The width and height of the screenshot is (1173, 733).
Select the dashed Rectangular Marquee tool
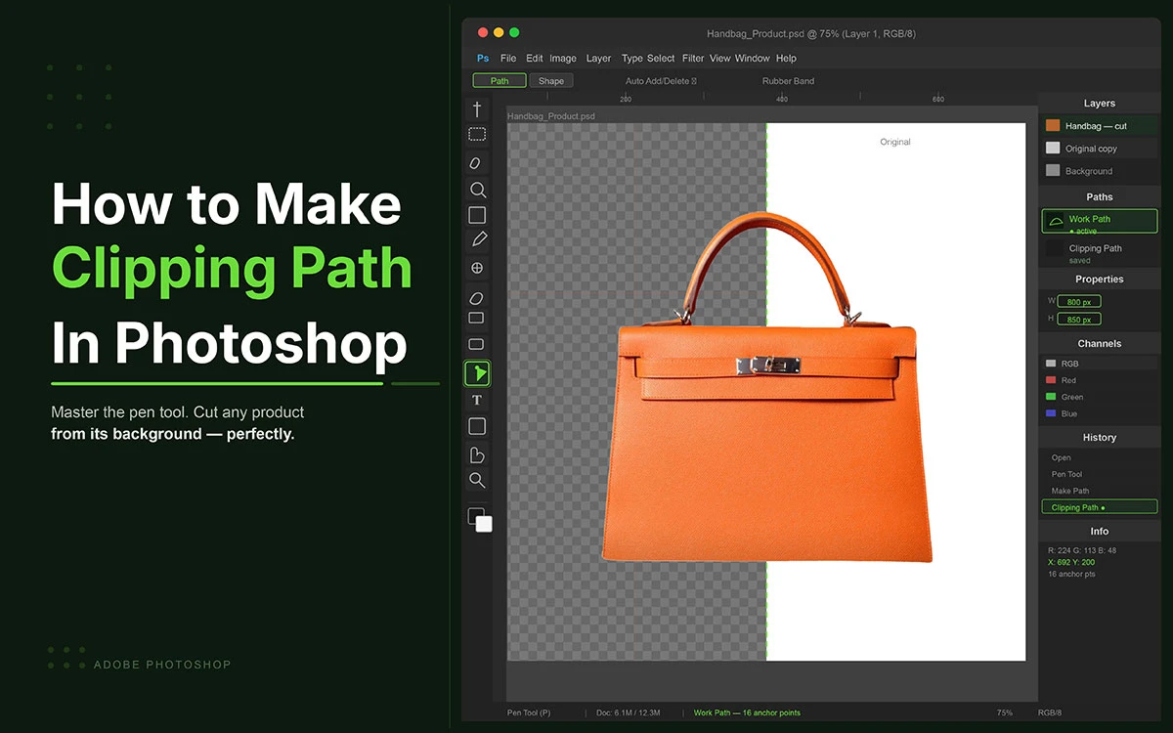(x=477, y=134)
